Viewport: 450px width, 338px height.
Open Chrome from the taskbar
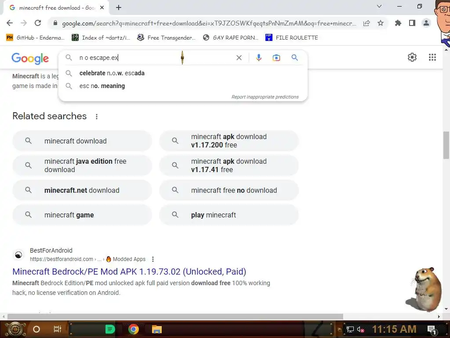133,329
